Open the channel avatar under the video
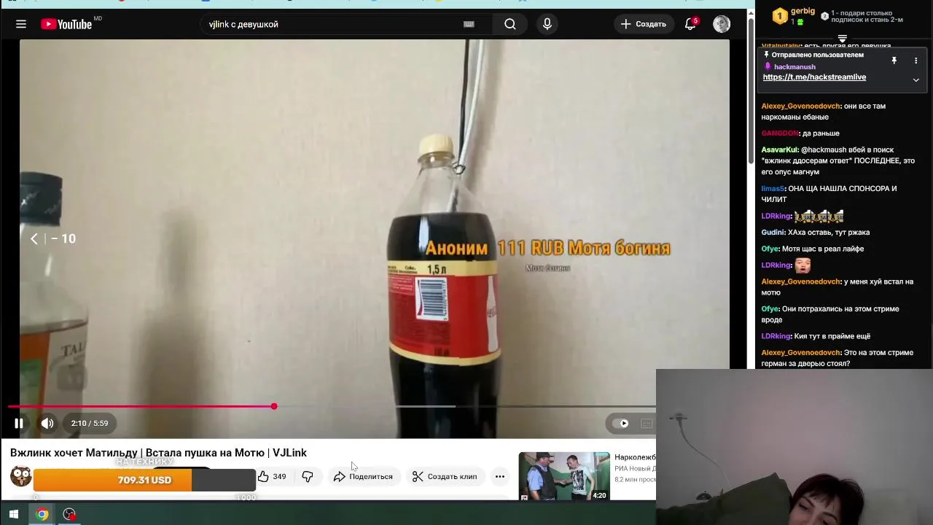 (20, 476)
